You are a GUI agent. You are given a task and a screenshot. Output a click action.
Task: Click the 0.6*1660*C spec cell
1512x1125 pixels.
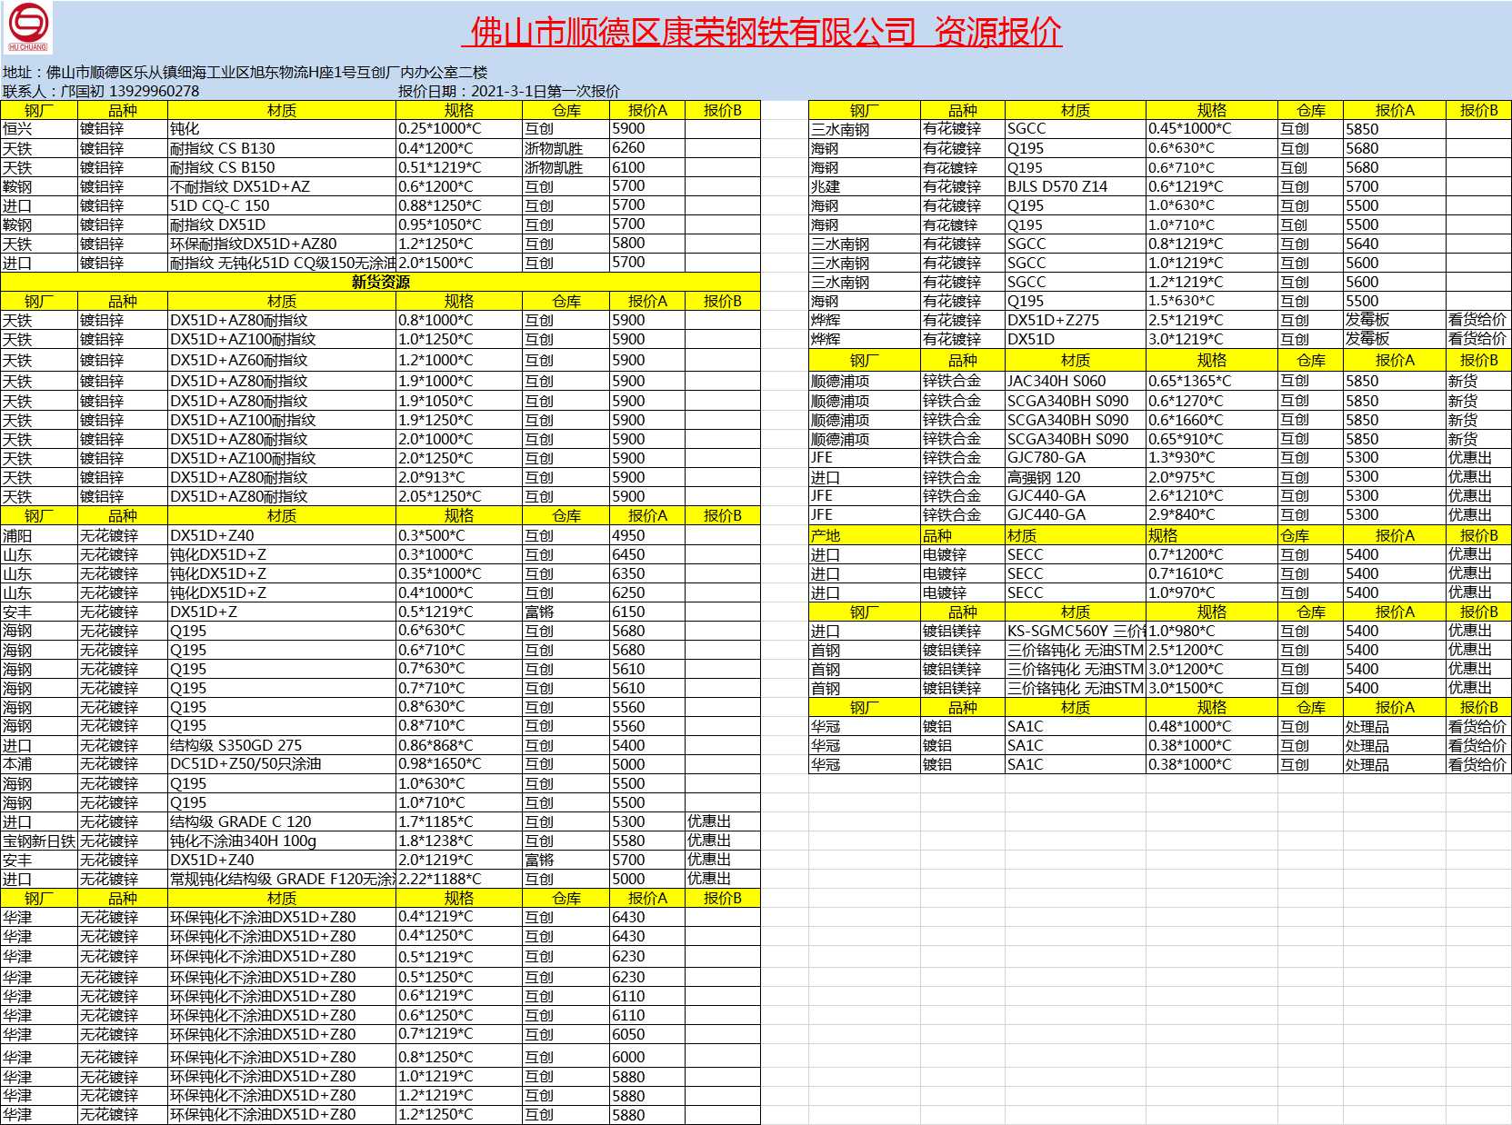(x=1212, y=420)
